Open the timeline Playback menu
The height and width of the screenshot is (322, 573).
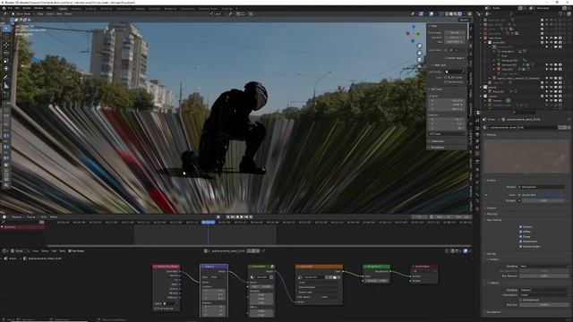click(x=17, y=216)
